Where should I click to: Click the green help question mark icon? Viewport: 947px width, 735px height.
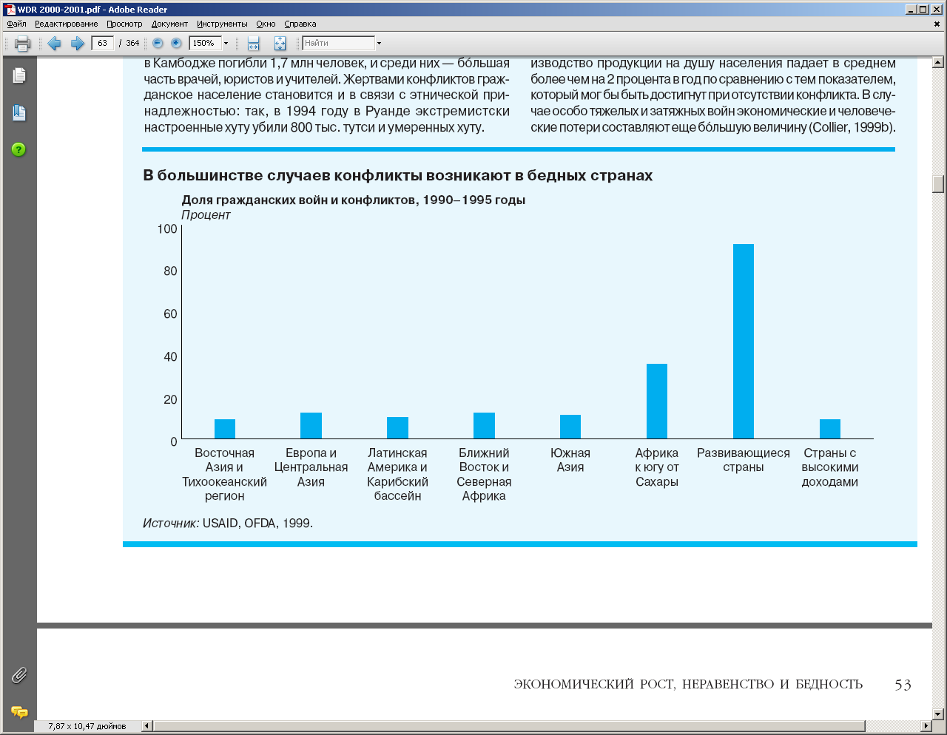coord(19,149)
